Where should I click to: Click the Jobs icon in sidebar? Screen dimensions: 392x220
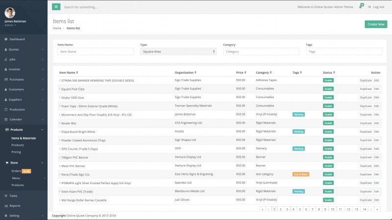point(6,59)
